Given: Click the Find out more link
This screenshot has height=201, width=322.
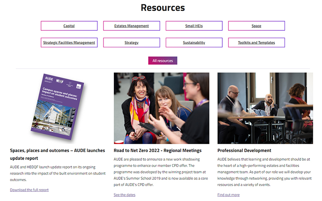Looking at the screenshot, I should click(228, 195).
